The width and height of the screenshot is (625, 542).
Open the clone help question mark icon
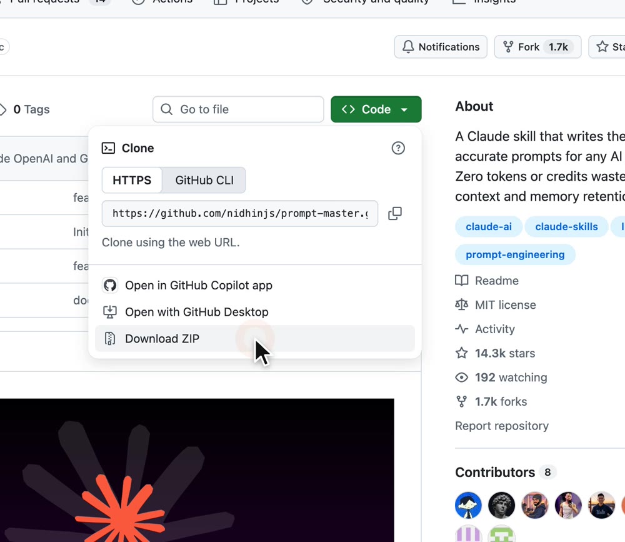click(x=397, y=148)
